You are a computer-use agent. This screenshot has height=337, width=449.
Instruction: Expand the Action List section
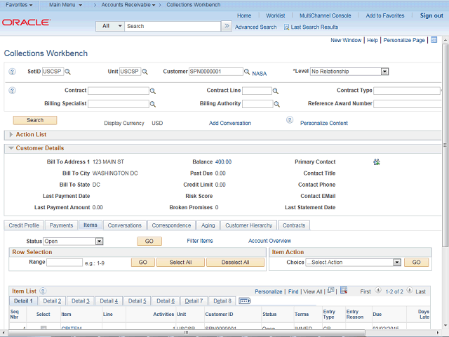[x=11, y=134]
